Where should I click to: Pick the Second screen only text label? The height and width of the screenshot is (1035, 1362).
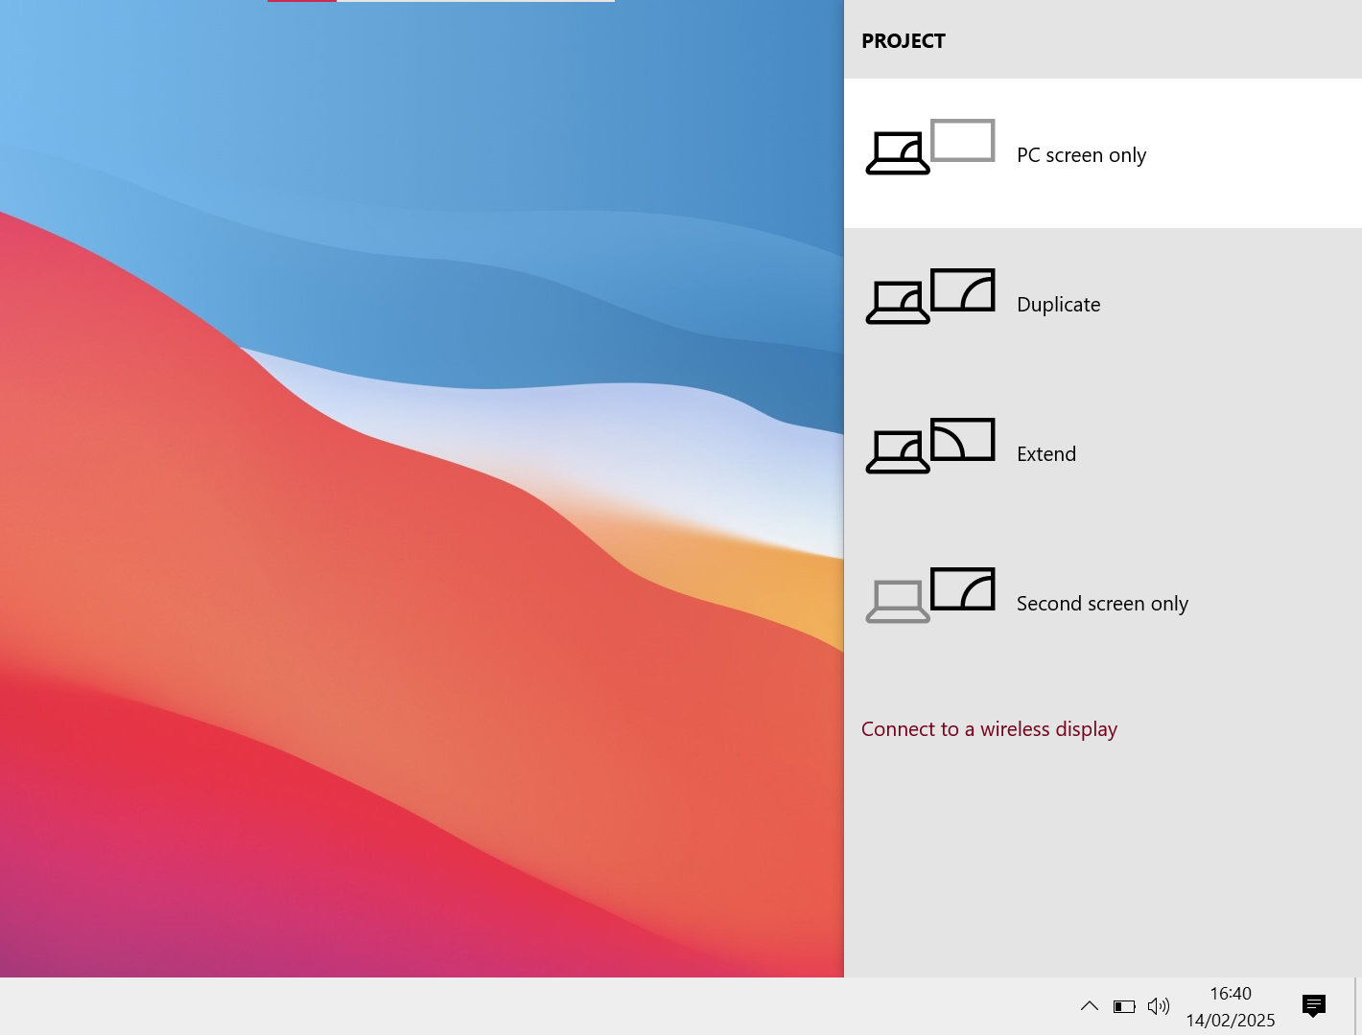(x=1102, y=604)
